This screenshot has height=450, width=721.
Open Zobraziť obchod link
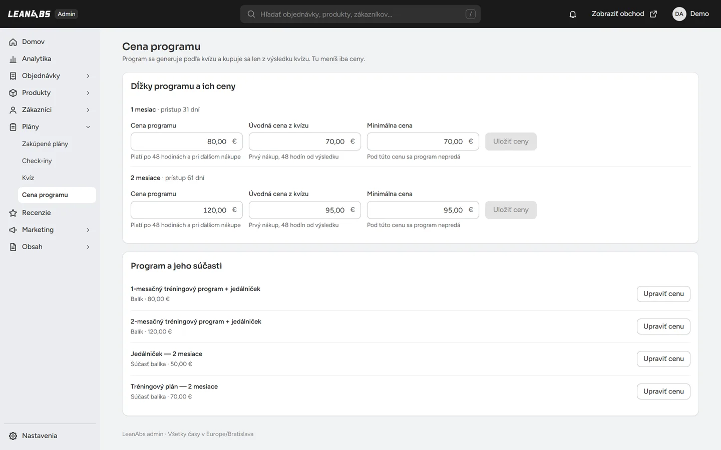pyautogui.click(x=624, y=14)
